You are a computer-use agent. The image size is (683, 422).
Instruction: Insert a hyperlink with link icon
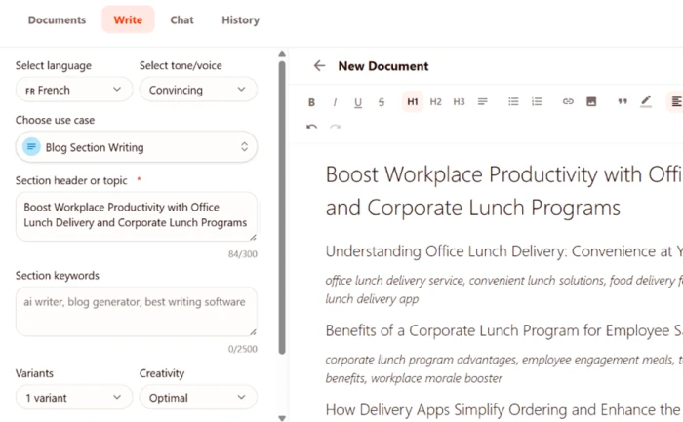[x=568, y=101]
